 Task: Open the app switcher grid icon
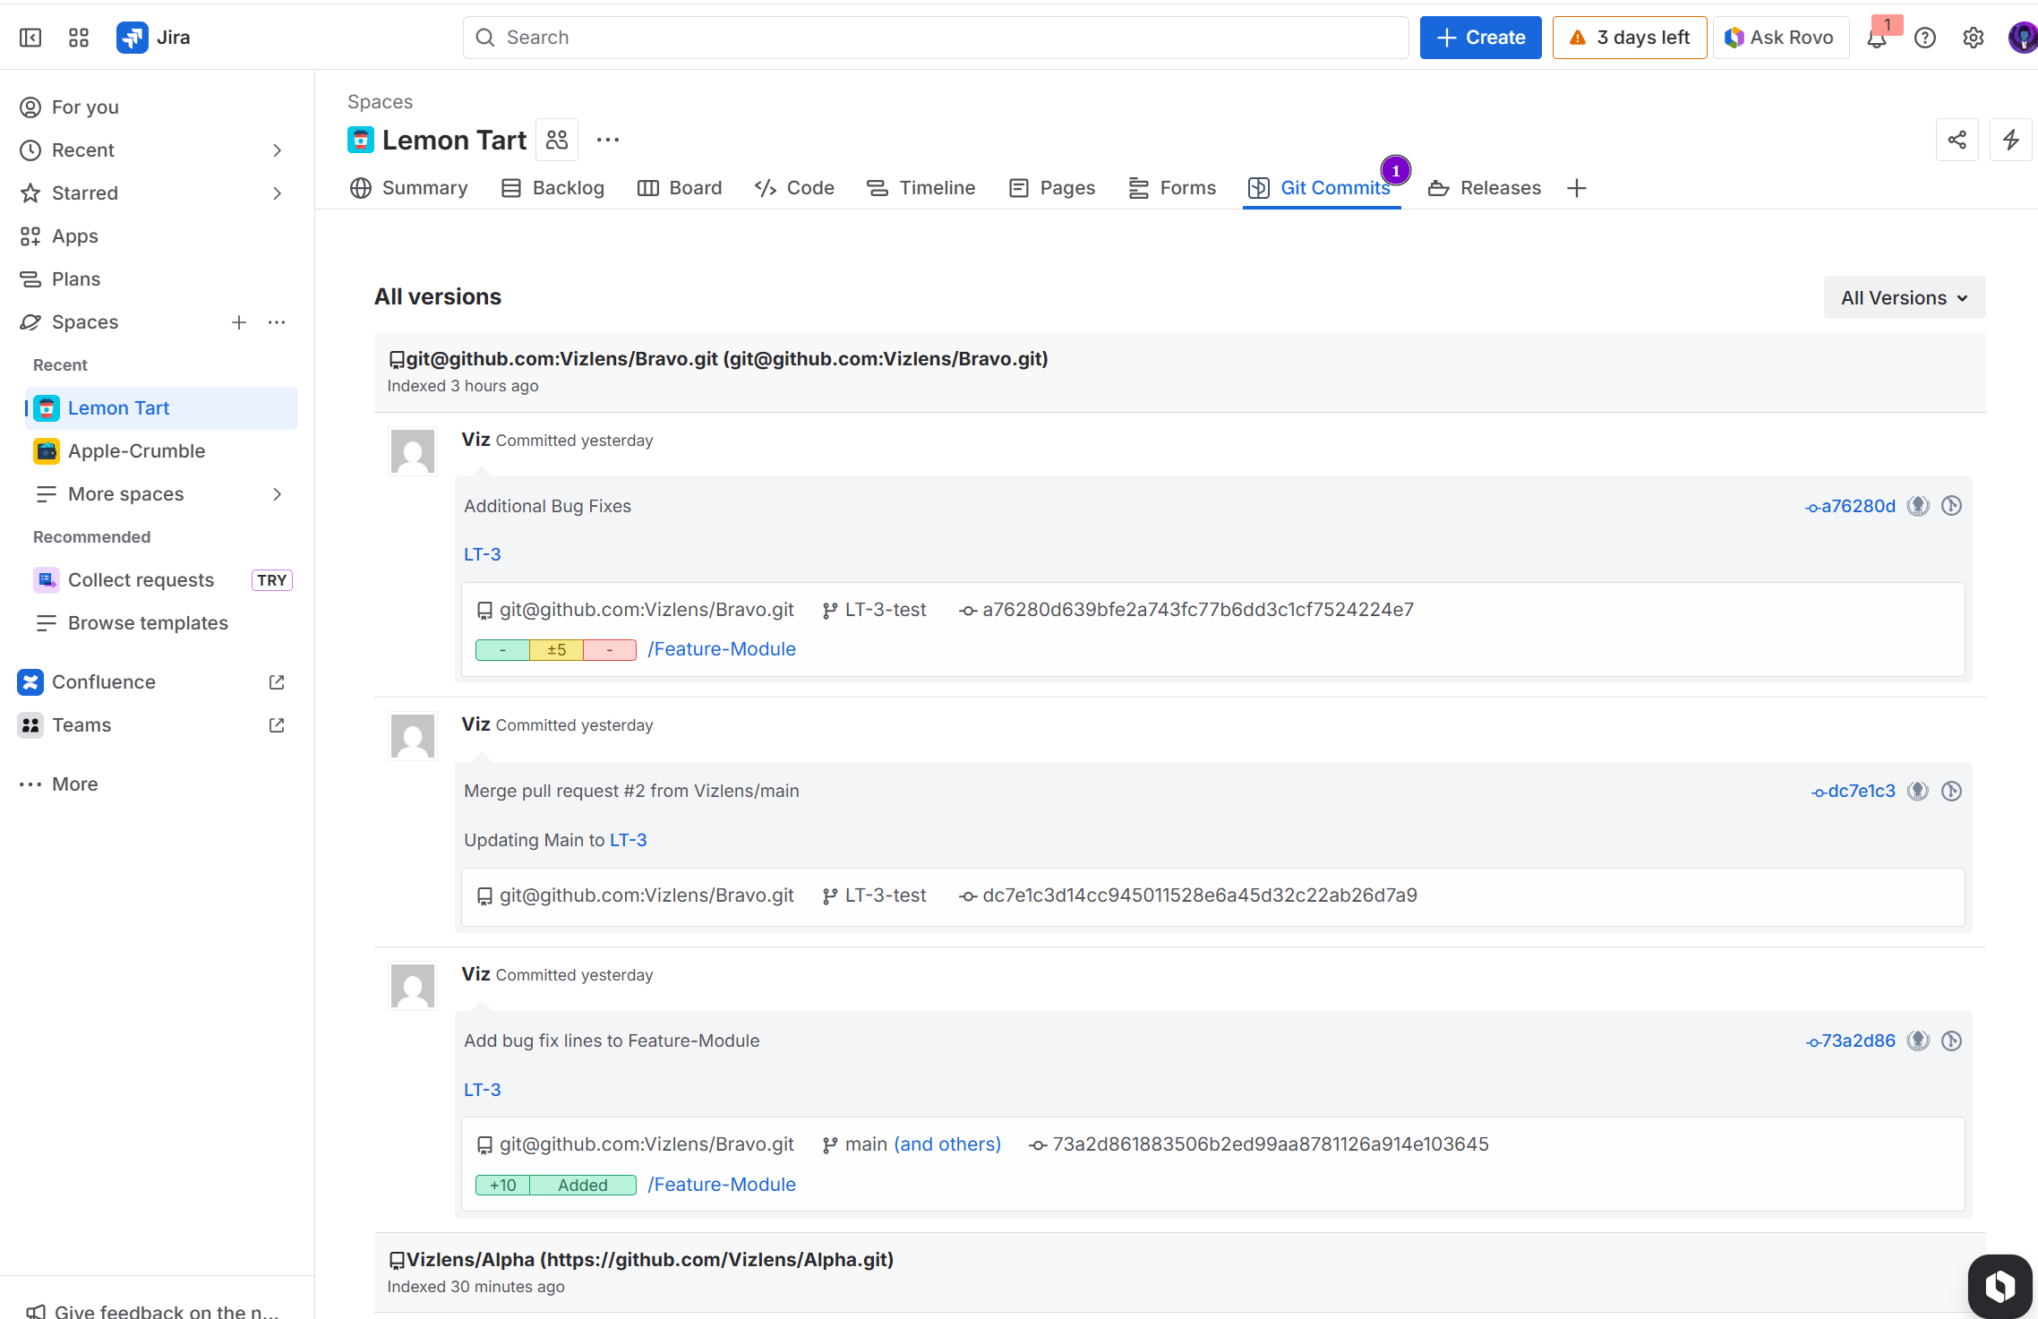79,38
